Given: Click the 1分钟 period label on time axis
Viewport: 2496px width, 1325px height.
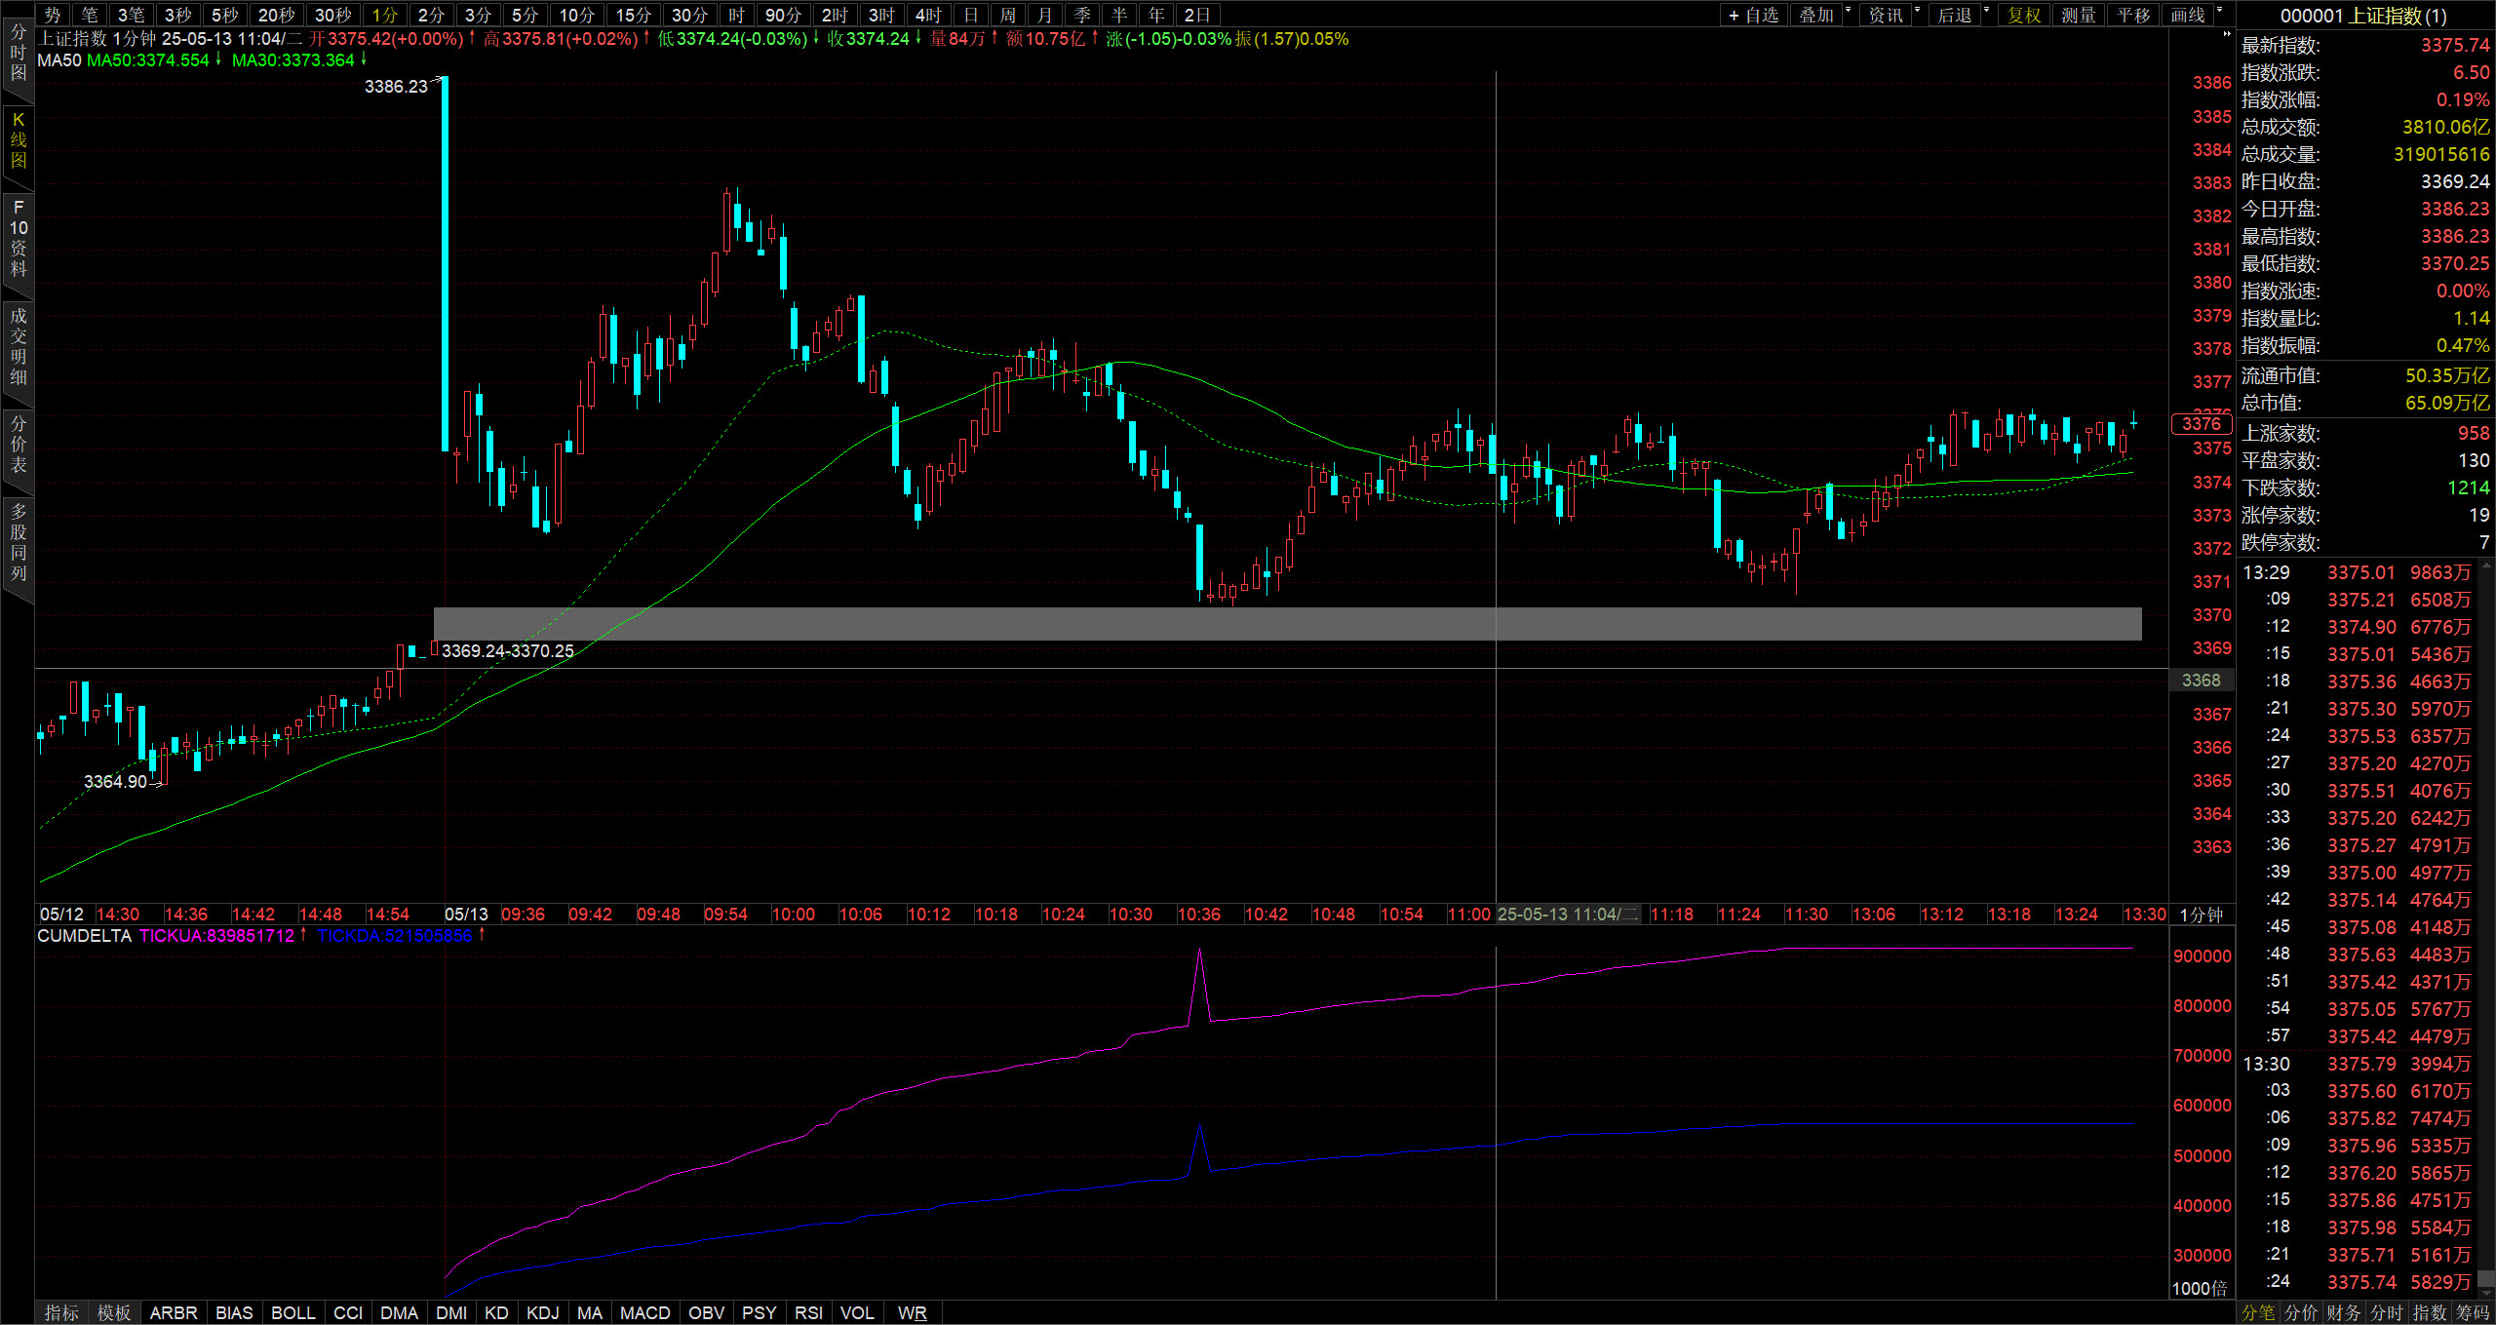Looking at the screenshot, I should [x=2201, y=915].
